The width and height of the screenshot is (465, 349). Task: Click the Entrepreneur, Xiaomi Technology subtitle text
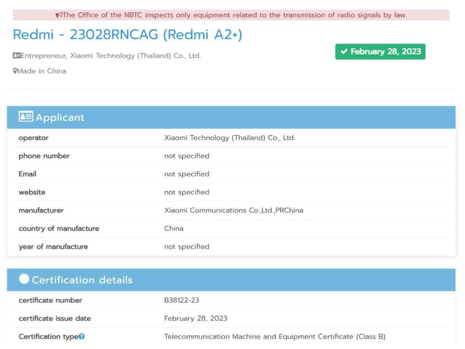(110, 56)
